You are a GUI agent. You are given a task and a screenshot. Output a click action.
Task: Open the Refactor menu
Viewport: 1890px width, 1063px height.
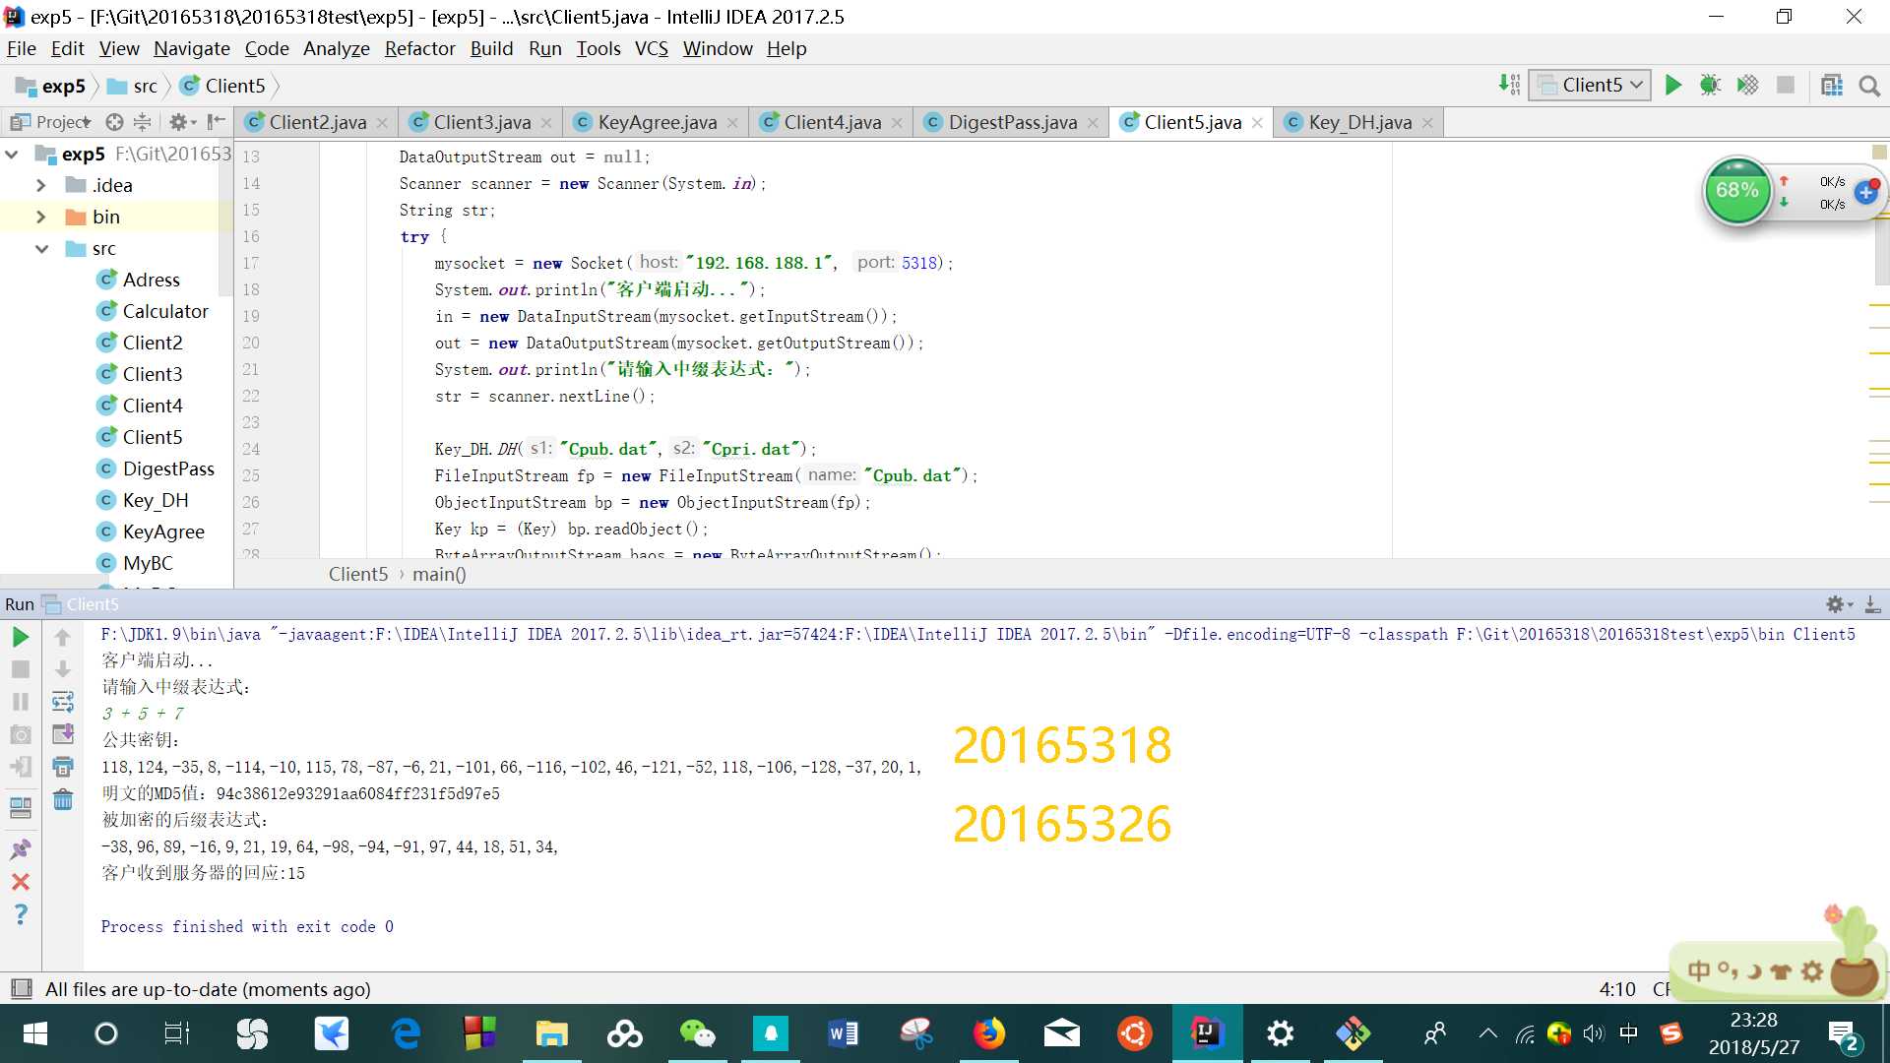click(x=419, y=48)
